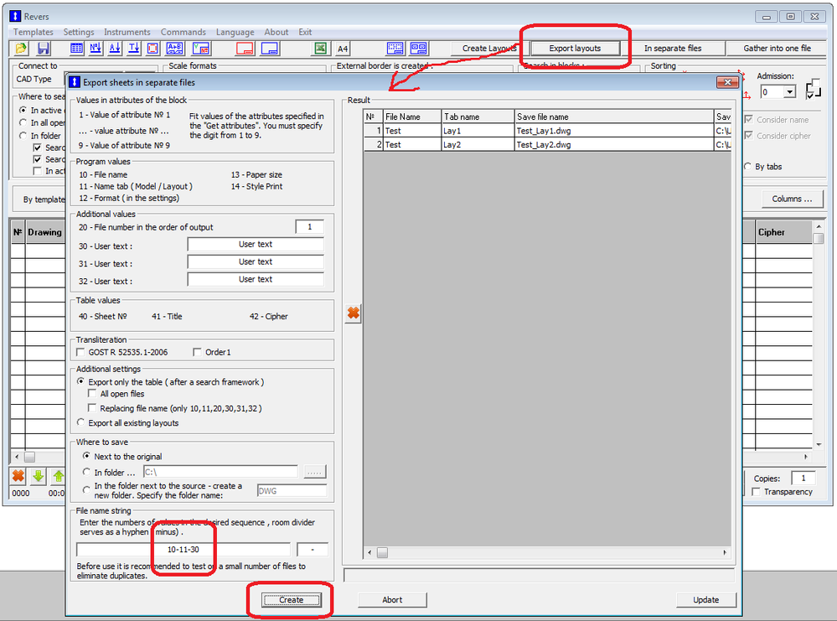Viewport: 837px width, 621px height.
Task: Select Export all existing layouts option
Action: tap(80, 422)
